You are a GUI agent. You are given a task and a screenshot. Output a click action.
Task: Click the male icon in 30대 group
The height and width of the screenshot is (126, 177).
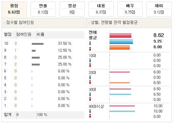(x=90, y=94)
